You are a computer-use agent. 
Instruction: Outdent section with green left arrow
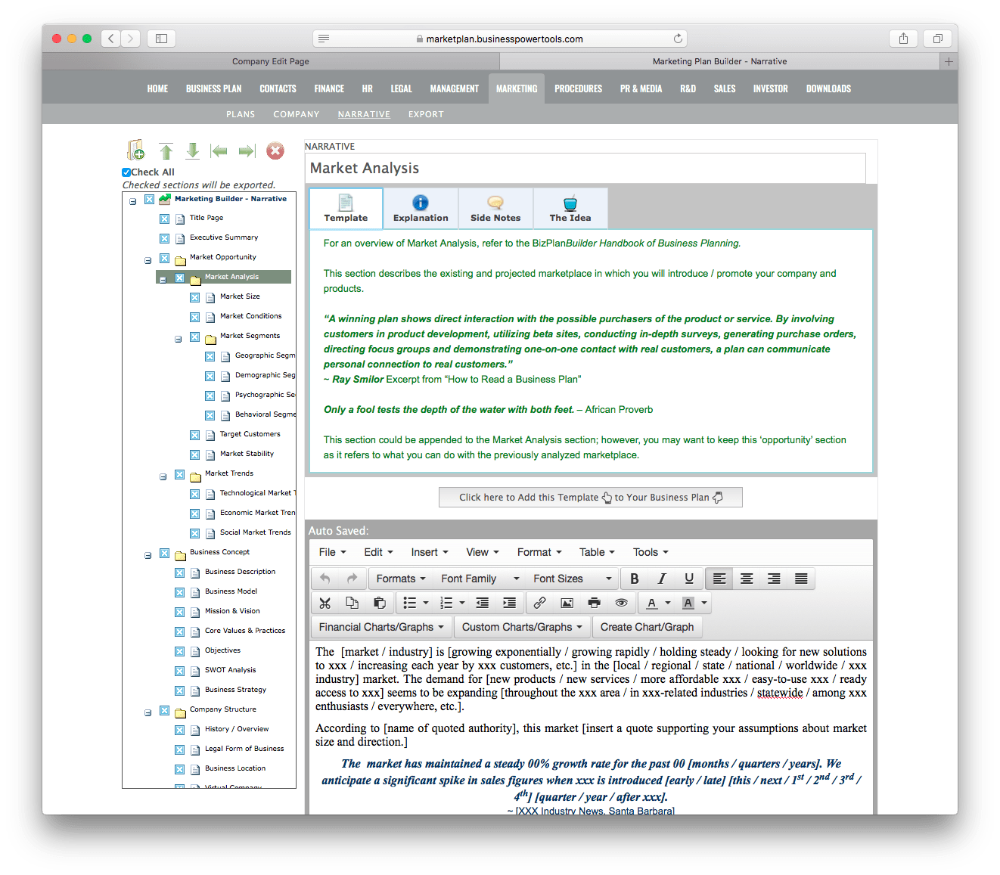coord(219,151)
